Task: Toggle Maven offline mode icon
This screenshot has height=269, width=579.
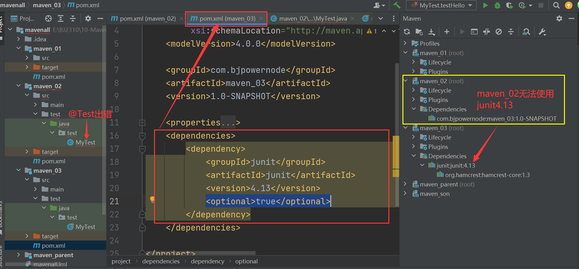Action: pyautogui.click(x=487, y=32)
